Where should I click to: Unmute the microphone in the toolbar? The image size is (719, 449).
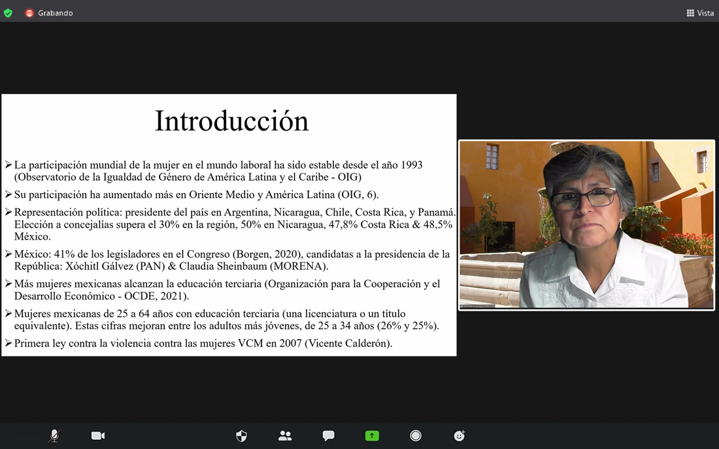54,436
